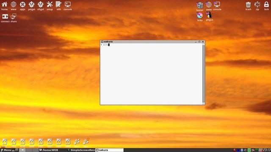Click inside the sakura terminal text area
271x152 pixels.
[151, 74]
